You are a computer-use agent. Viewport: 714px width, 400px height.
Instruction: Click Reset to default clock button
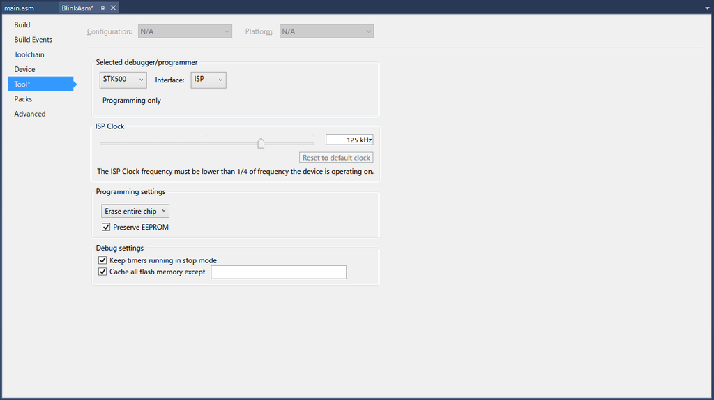tap(336, 157)
